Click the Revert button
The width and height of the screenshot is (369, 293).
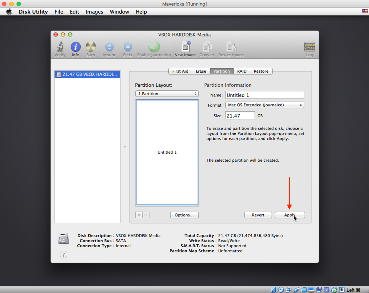[258, 215]
